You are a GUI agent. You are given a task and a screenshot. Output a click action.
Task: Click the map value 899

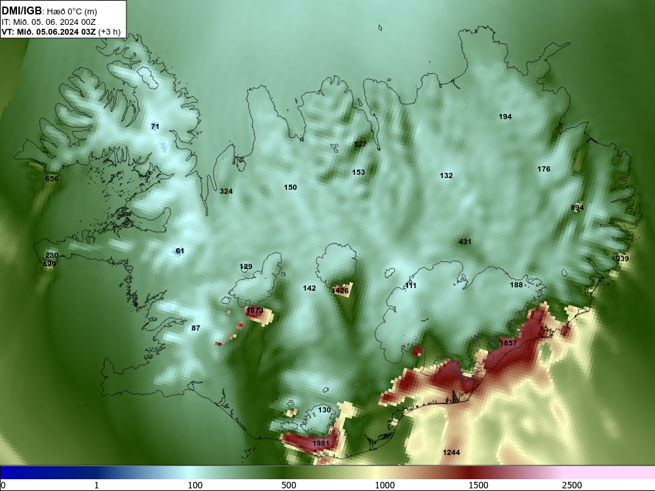49,263
